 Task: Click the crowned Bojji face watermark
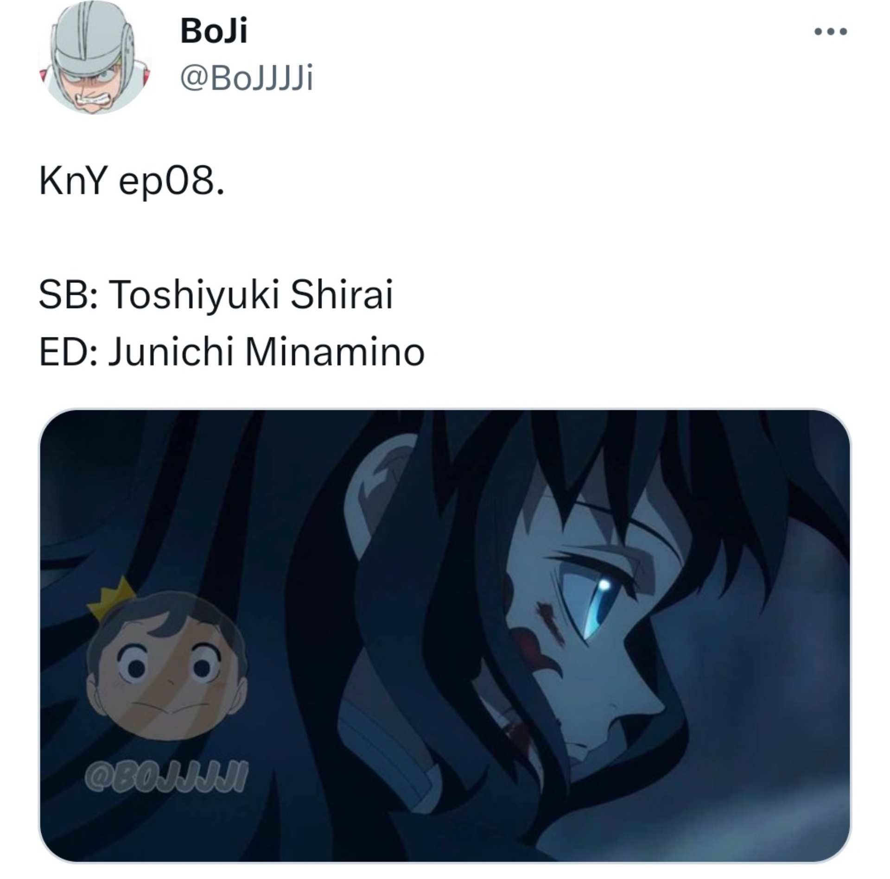point(166,659)
